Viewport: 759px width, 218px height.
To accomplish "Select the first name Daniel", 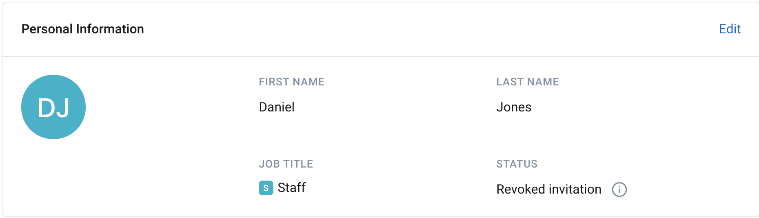I will 277,107.
